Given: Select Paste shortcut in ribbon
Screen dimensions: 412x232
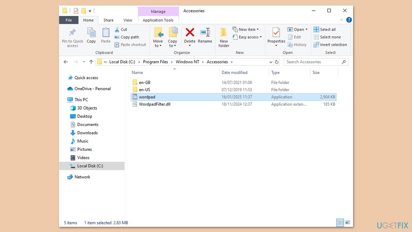Looking at the screenshot, I should point(130,45).
